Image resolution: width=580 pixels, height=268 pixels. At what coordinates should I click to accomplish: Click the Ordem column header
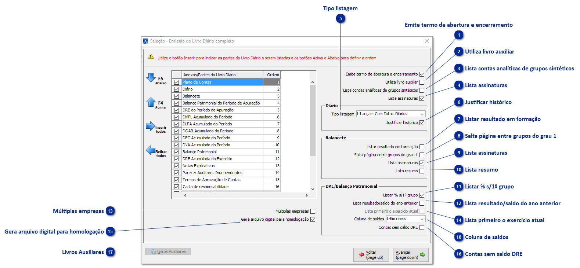(x=272, y=75)
